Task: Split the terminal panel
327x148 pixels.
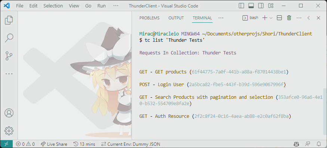Action: point(279,18)
